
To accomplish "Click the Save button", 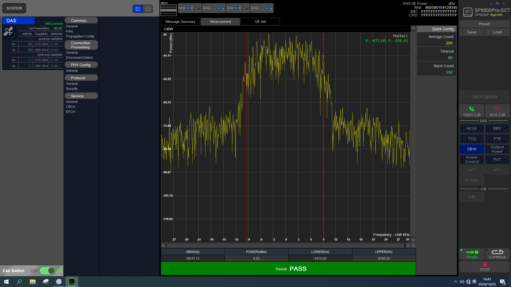I will [x=472, y=32].
